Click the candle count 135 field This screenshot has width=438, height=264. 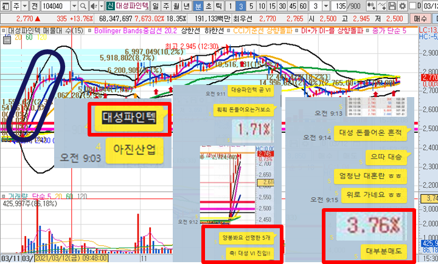(x=339, y=6)
